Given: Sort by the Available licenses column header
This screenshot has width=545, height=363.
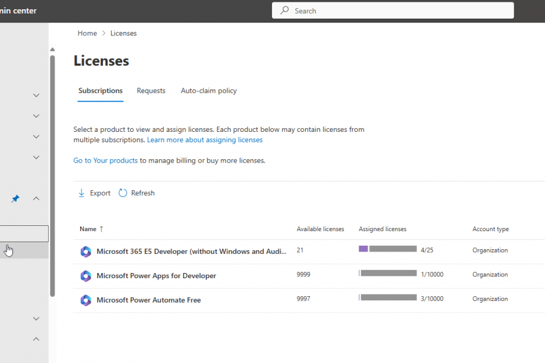Looking at the screenshot, I should click(x=320, y=229).
